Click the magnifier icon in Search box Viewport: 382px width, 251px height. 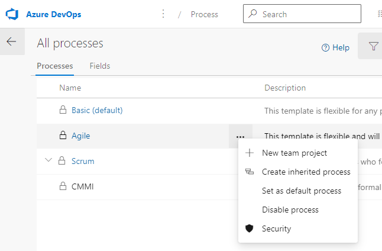[252, 14]
